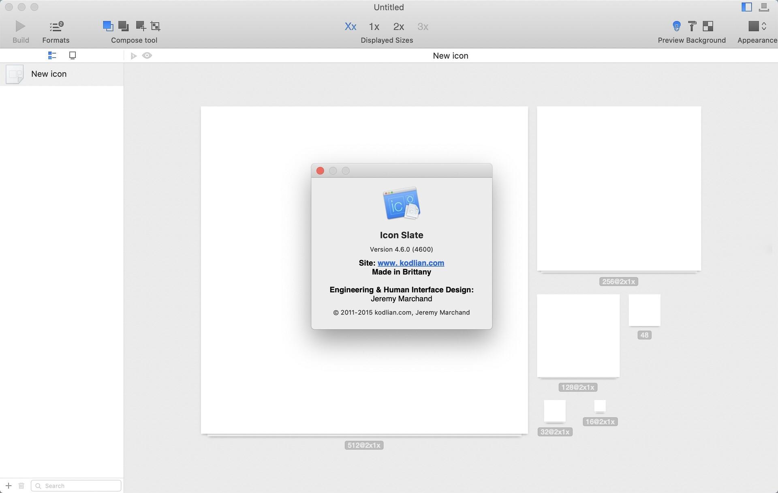Click the 16@2x1x size label
Screen dimensions: 778x493
pyautogui.click(x=600, y=422)
